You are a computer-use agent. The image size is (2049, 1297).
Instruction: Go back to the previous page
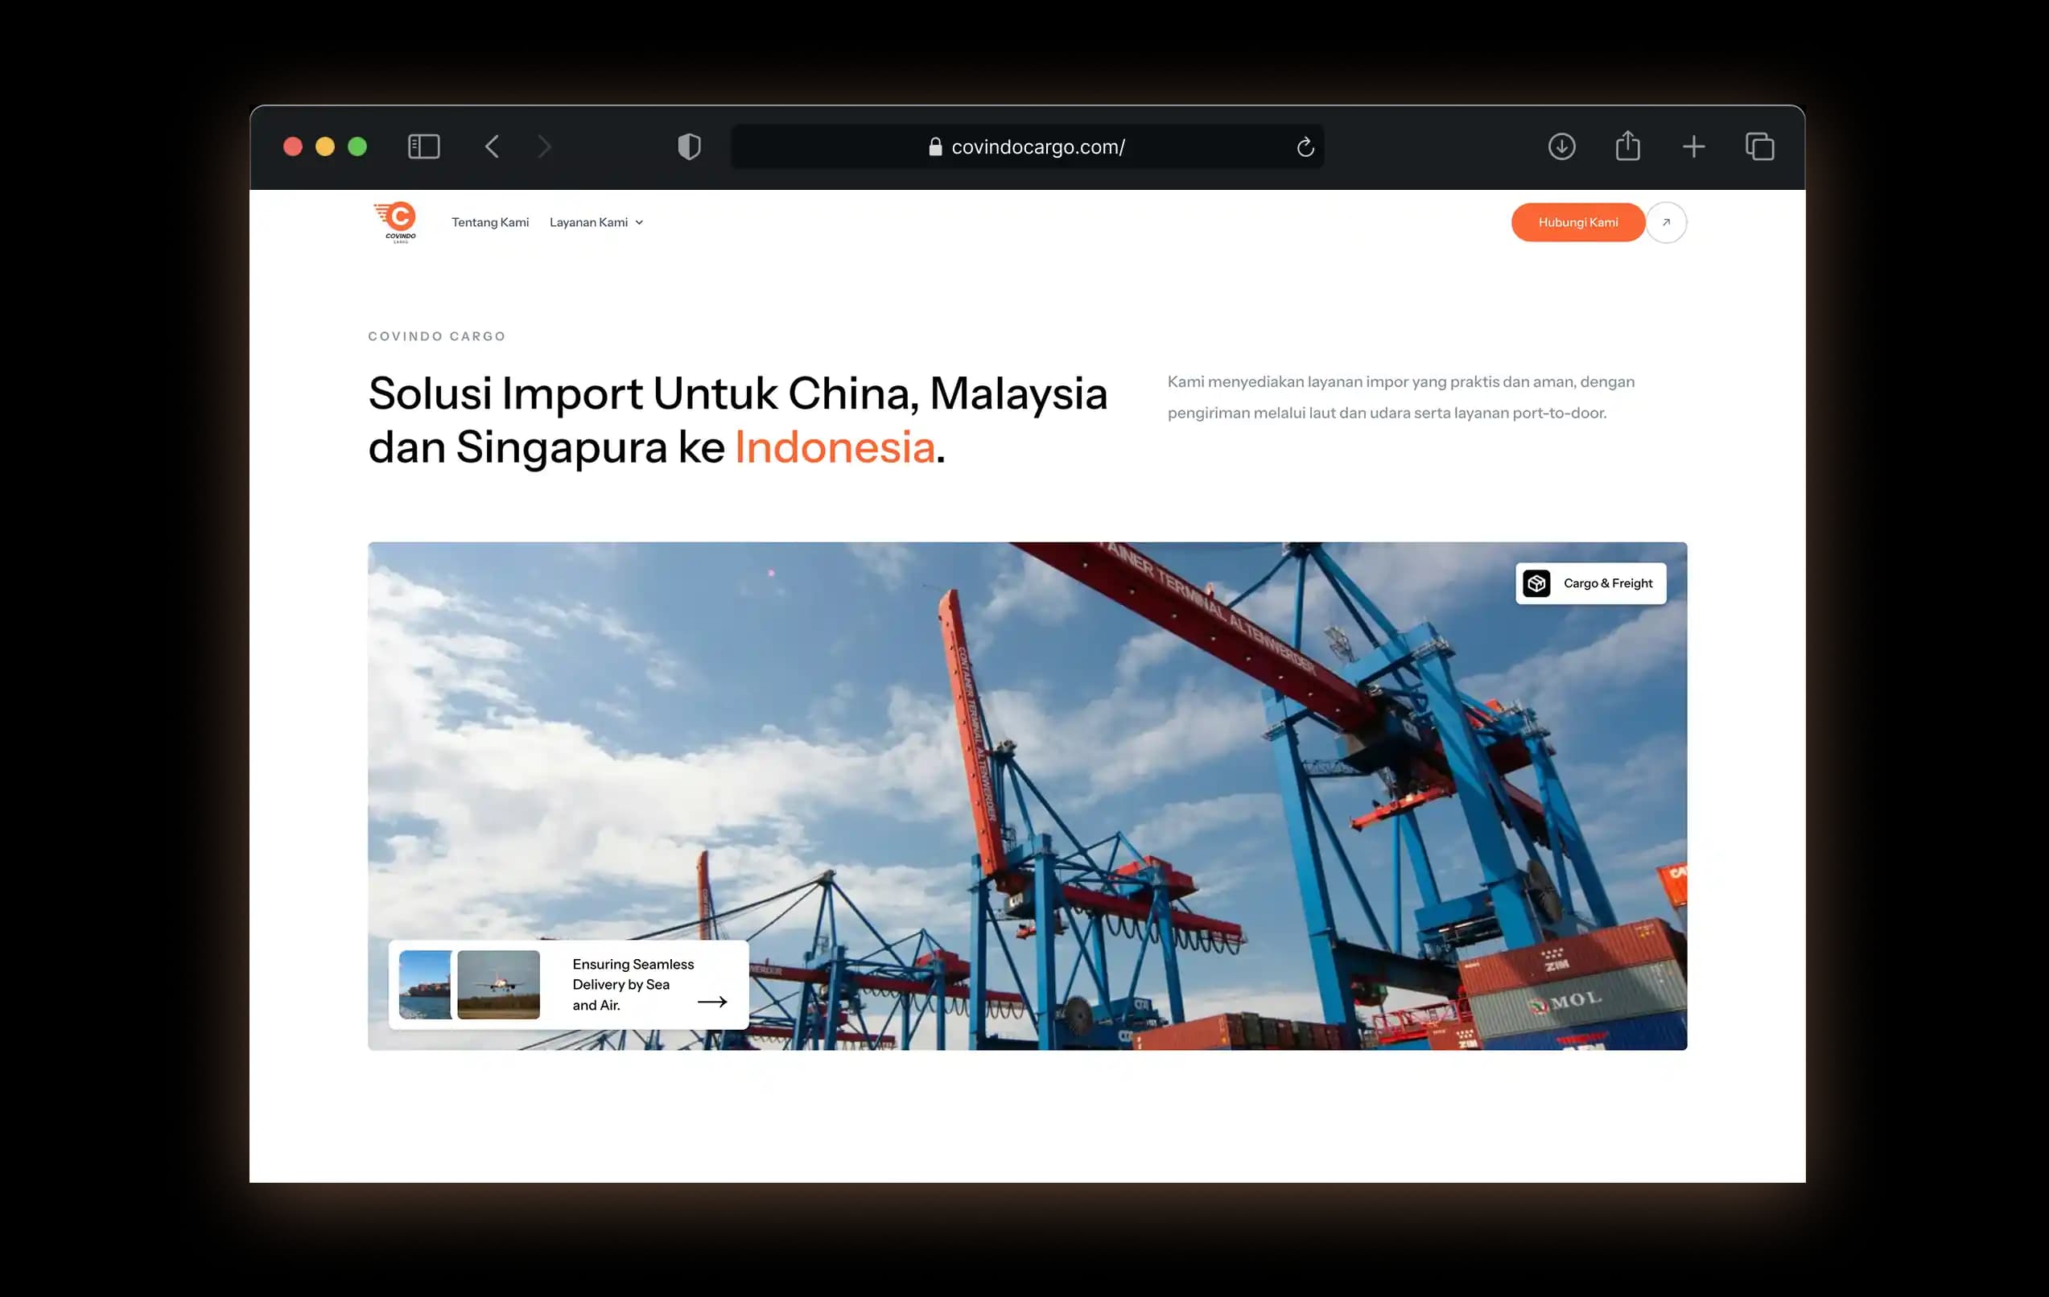click(x=492, y=147)
